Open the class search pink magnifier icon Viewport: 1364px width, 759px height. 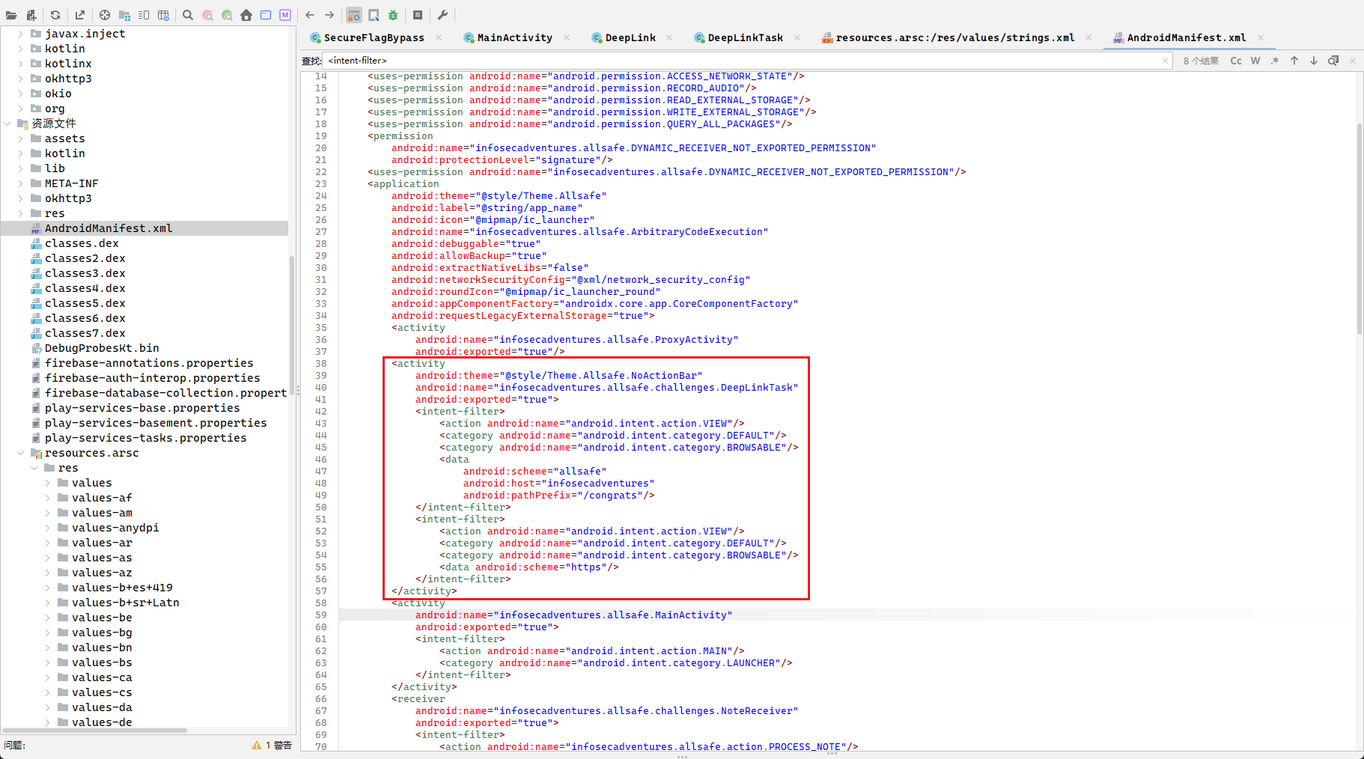[x=207, y=15]
